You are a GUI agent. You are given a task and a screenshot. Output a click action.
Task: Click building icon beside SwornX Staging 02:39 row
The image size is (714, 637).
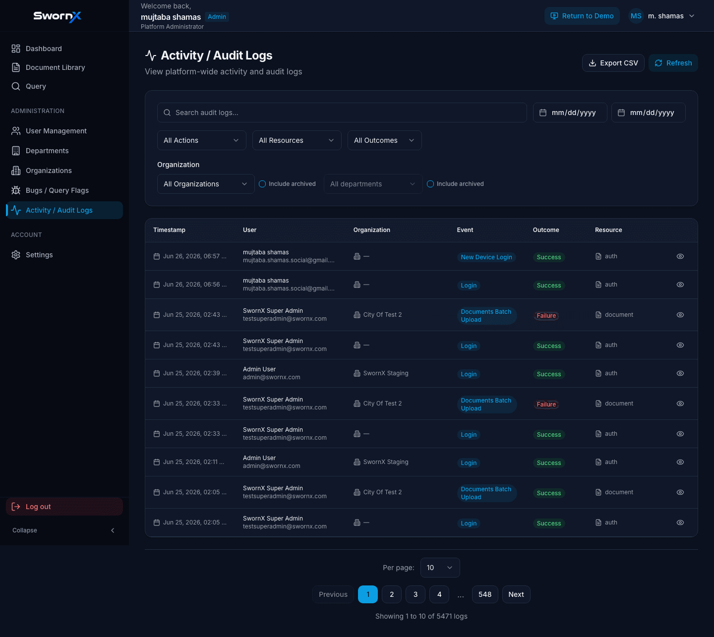coord(357,373)
